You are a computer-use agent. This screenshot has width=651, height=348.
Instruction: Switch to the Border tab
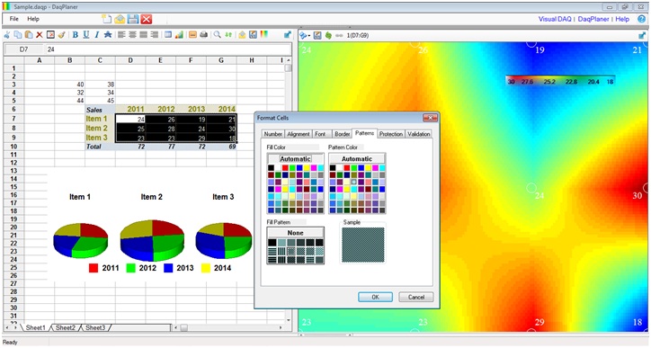[x=342, y=134]
